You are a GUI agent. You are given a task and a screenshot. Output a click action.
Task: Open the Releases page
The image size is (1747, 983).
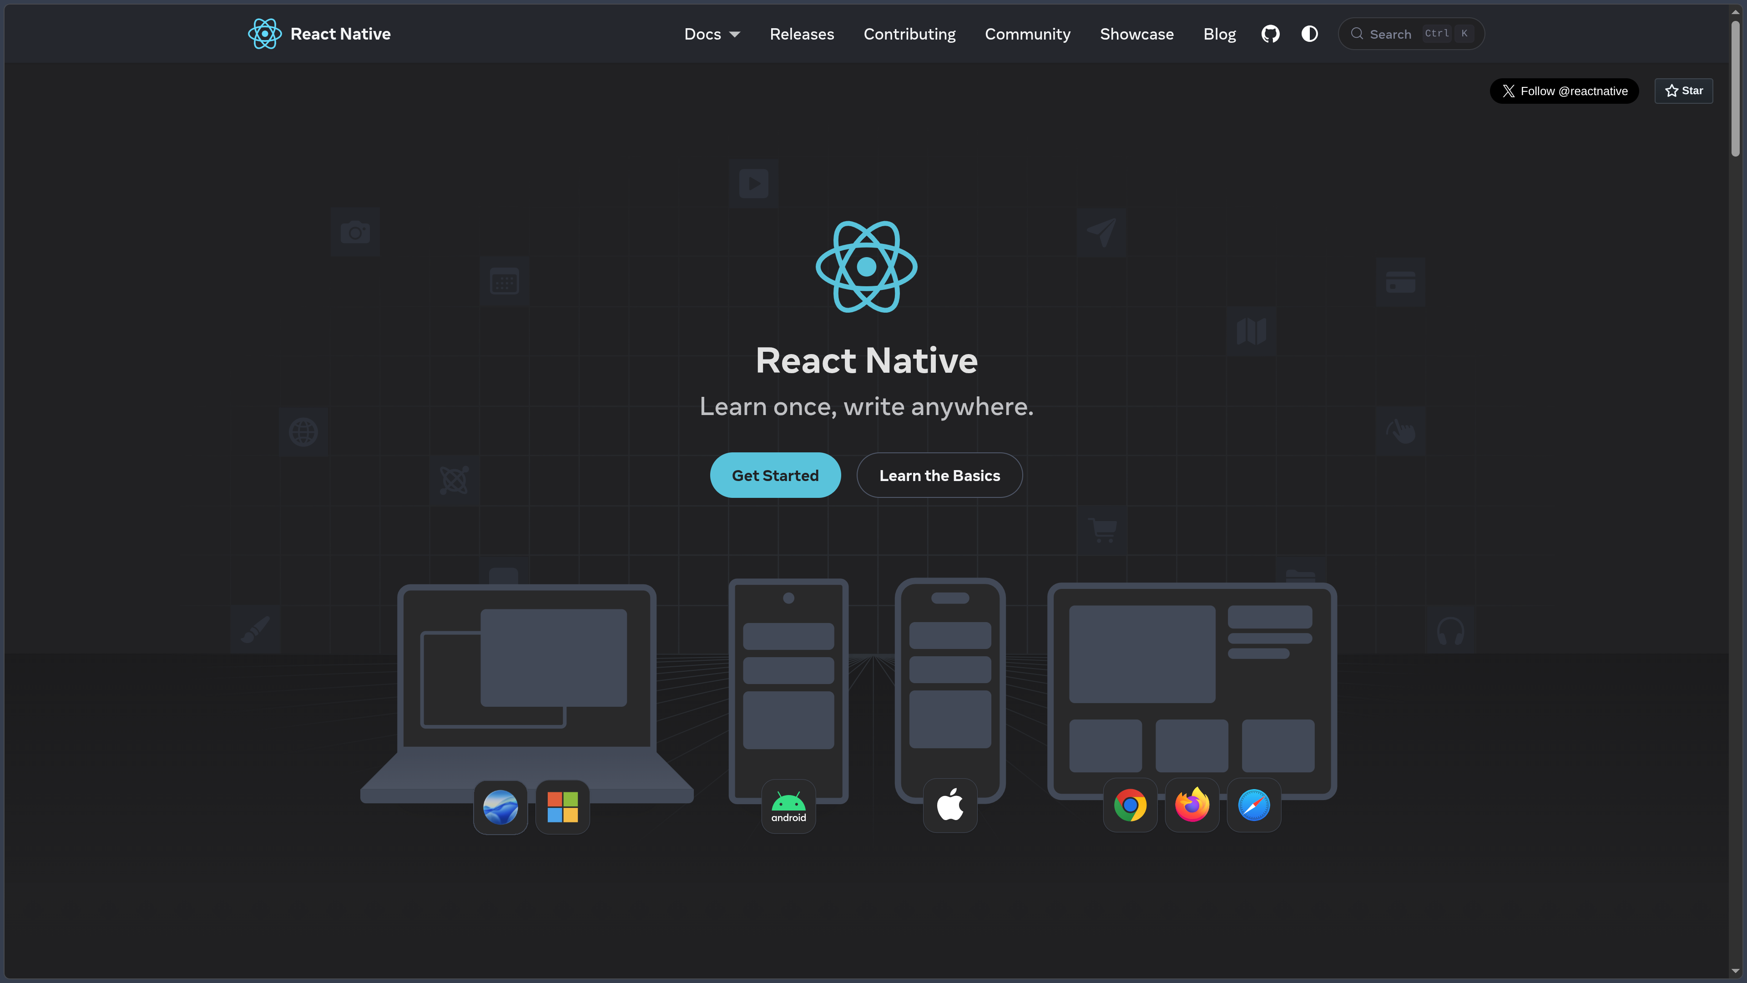[x=802, y=34]
